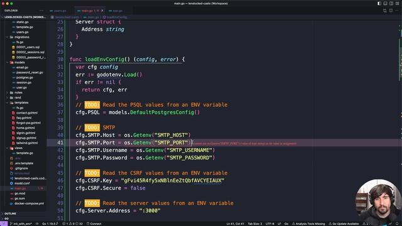The width and height of the screenshot is (402, 226).
Task: Click Analysis Tools Missing warning
Action: 308,223
